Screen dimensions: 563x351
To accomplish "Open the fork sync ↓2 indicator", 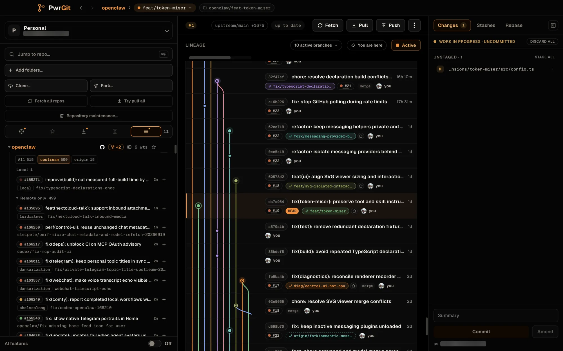I will click(116, 147).
